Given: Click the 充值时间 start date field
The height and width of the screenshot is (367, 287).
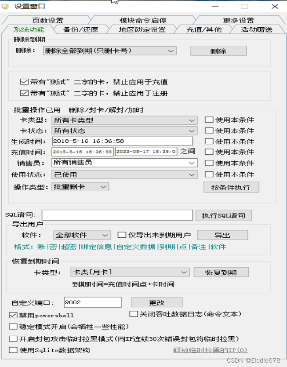Looking at the screenshot, I should coord(83,152).
